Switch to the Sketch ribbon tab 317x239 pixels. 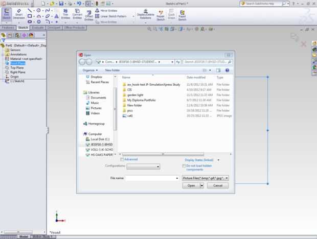click(x=23, y=28)
